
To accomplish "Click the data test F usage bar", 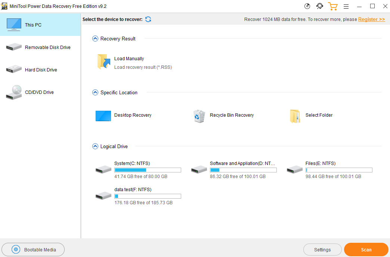I will [x=148, y=196].
